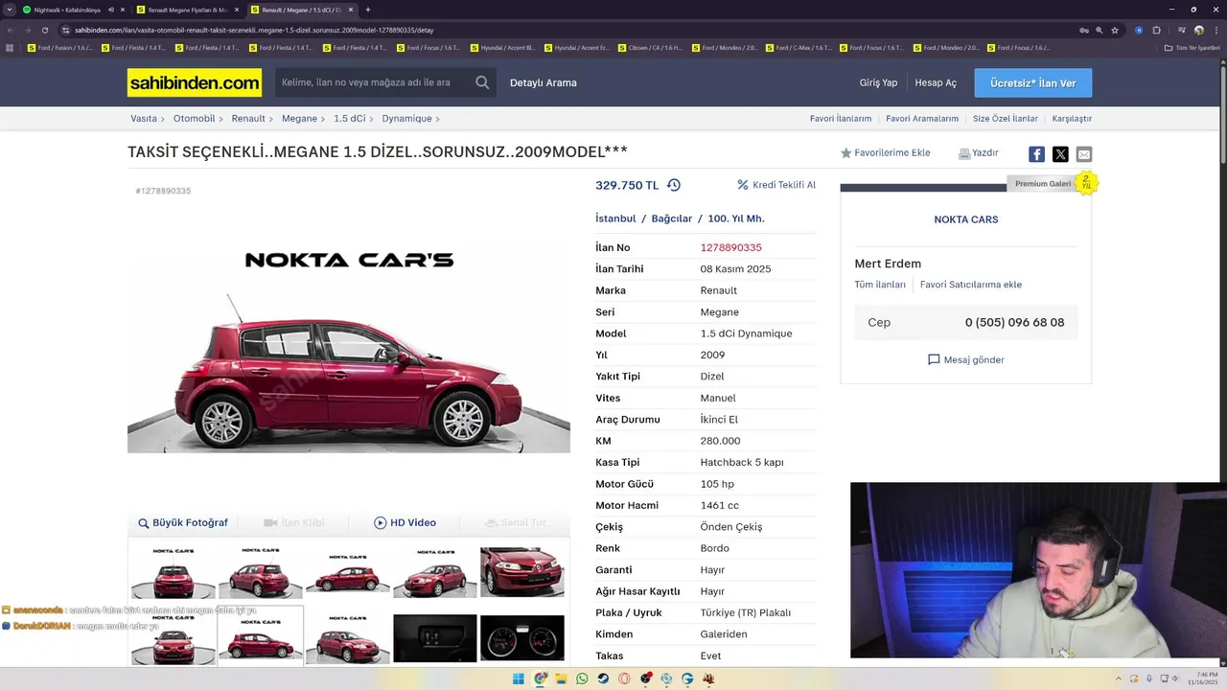
Task: Open Ford / C-Max bookmark
Action: 799,47
